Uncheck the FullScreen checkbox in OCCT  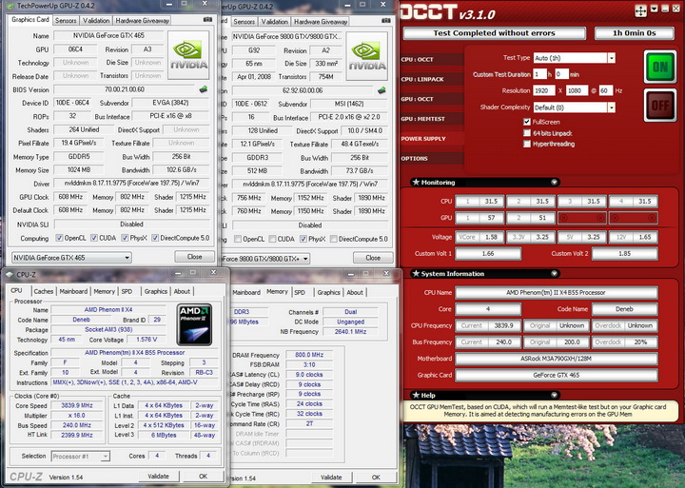[x=527, y=122]
